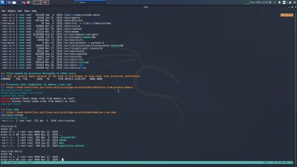Click the /etc/cron.d: heading
The height and width of the screenshot is (167, 297).
9,126
